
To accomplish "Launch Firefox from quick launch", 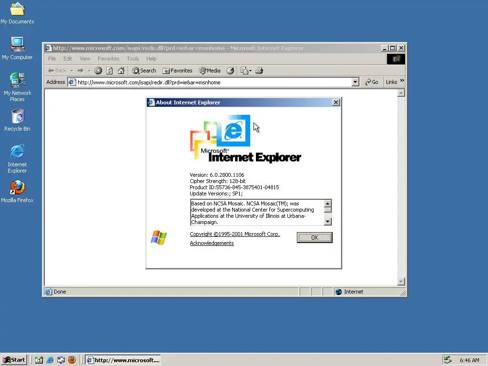I will (x=72, y=360).
